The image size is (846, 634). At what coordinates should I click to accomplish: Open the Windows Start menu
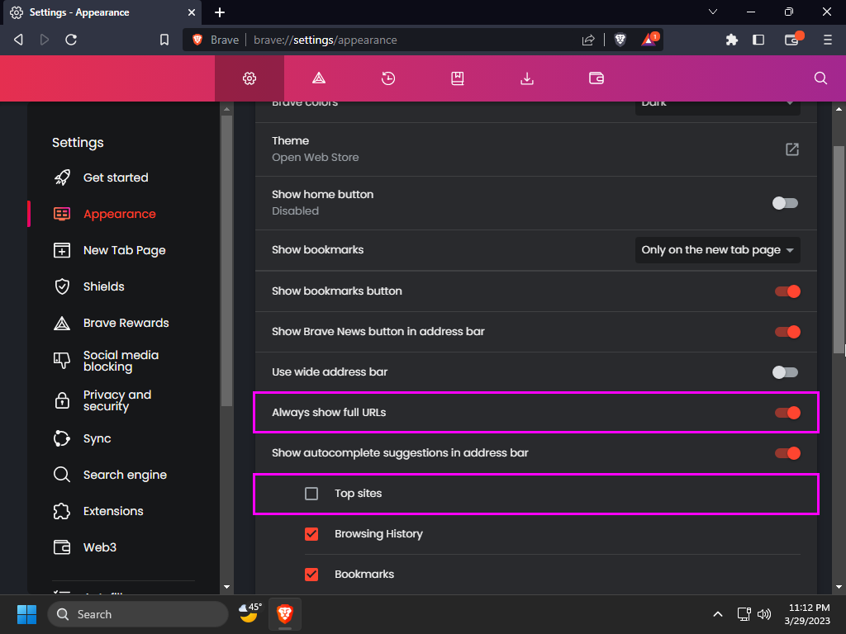(x=26, y=614)
